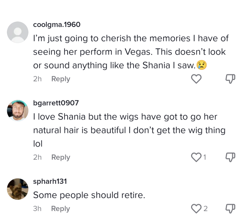This screenshot has height=221, width=243.
Task: Reply to bgarrett0907's comment
Action: (x=60, y=157)
